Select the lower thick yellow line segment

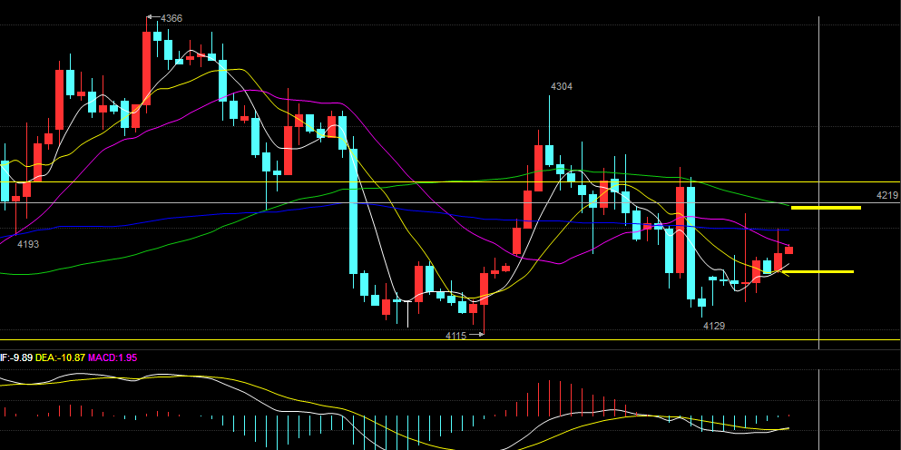(x=821, y=271)
